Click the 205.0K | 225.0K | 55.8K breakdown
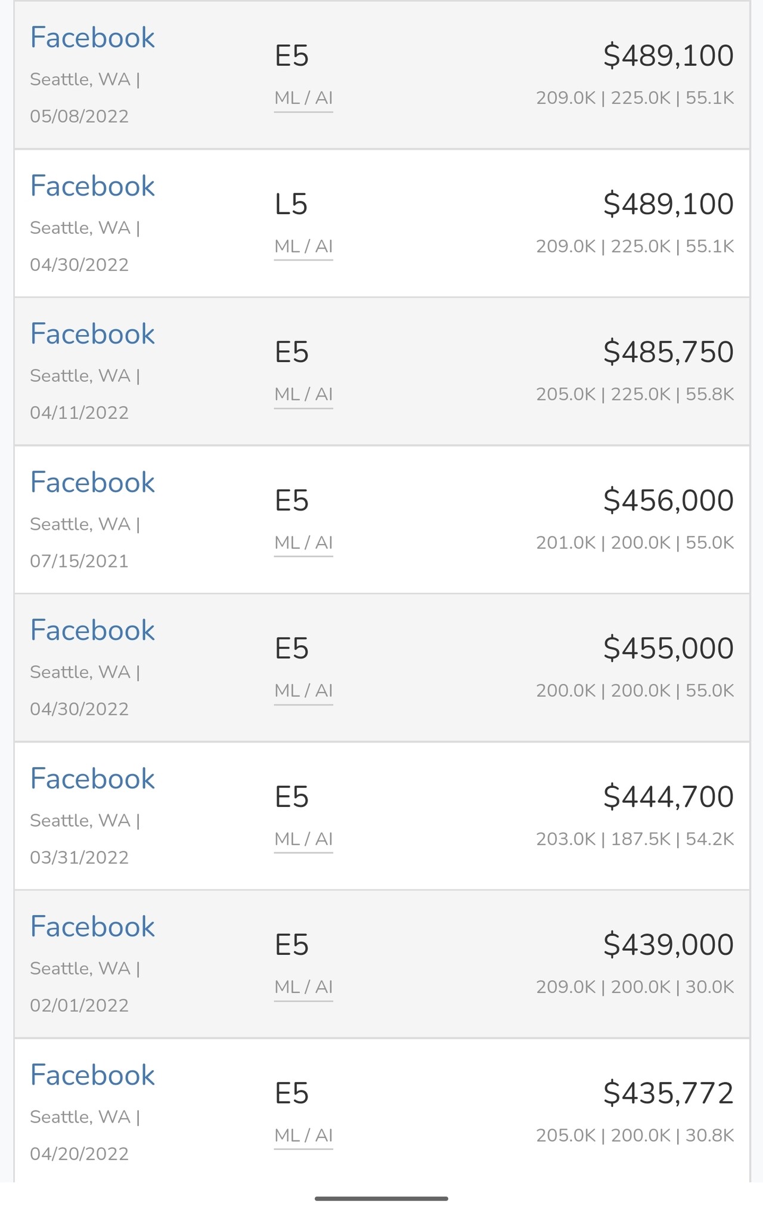 point(635,394)
